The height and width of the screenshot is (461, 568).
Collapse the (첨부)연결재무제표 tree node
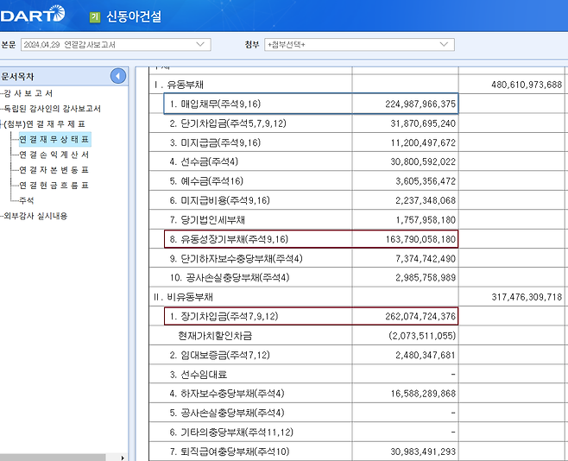pyautogui.click(x=3, y=123)
